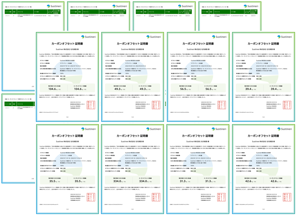Click the issue date 2023年3月31日 on the 35.5 kg certificate
Image resolution: width=296 pixels, height=215 pixels.
pos(76,195)
